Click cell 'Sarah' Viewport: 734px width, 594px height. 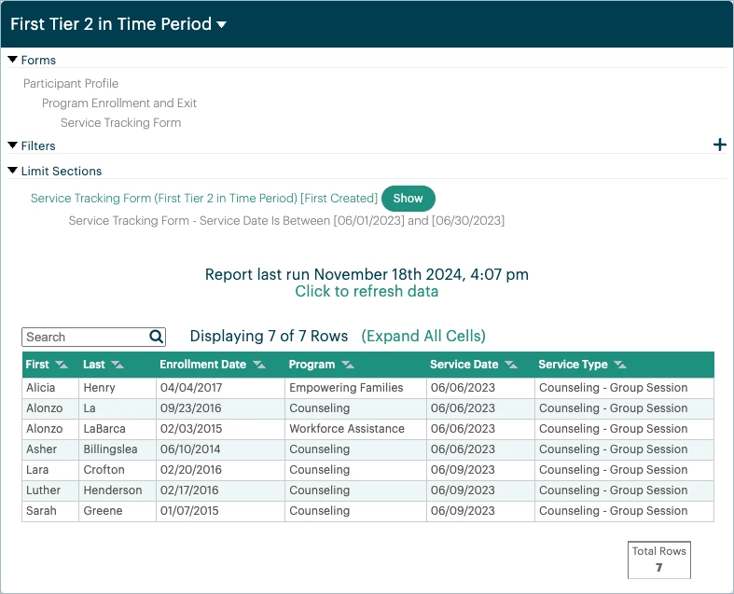coord(50,511)
